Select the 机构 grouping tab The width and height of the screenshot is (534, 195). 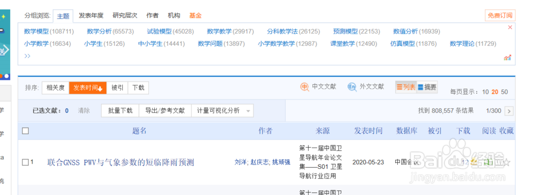coord(174,15)
